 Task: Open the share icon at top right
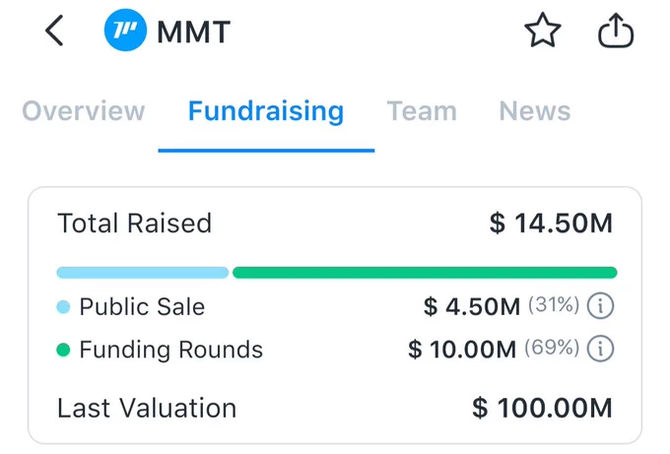pyautogui.click(x=616, y=31)
